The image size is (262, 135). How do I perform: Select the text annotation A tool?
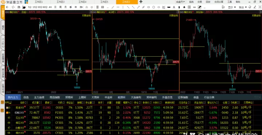174,7
